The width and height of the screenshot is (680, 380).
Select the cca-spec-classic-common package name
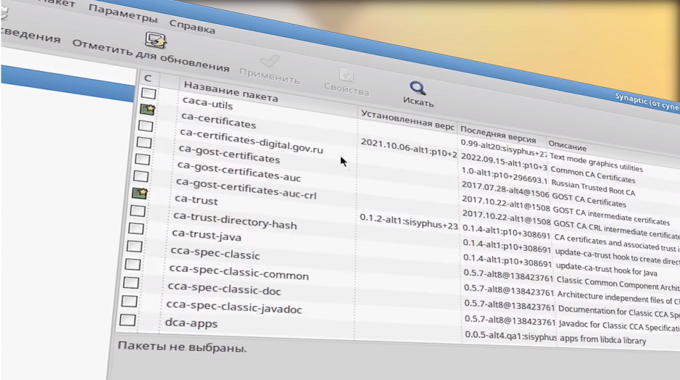(238, 272)
